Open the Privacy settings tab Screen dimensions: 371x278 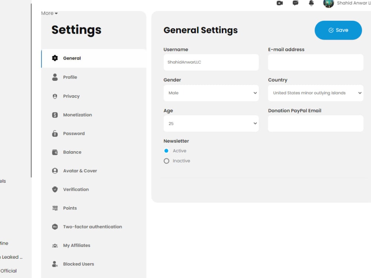coord(94,96)
